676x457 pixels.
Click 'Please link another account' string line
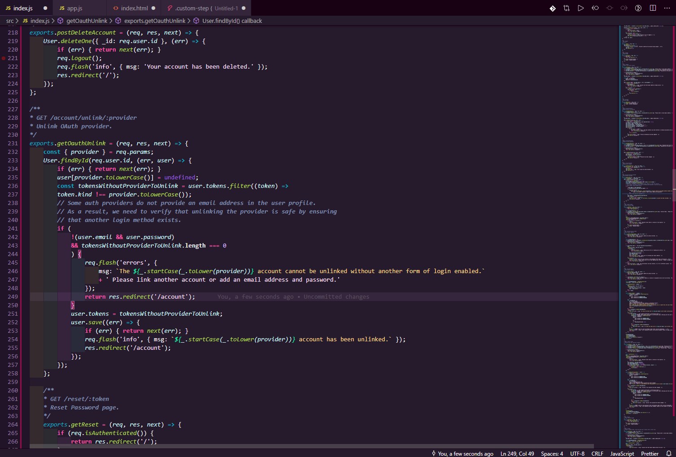click(219, 280)
